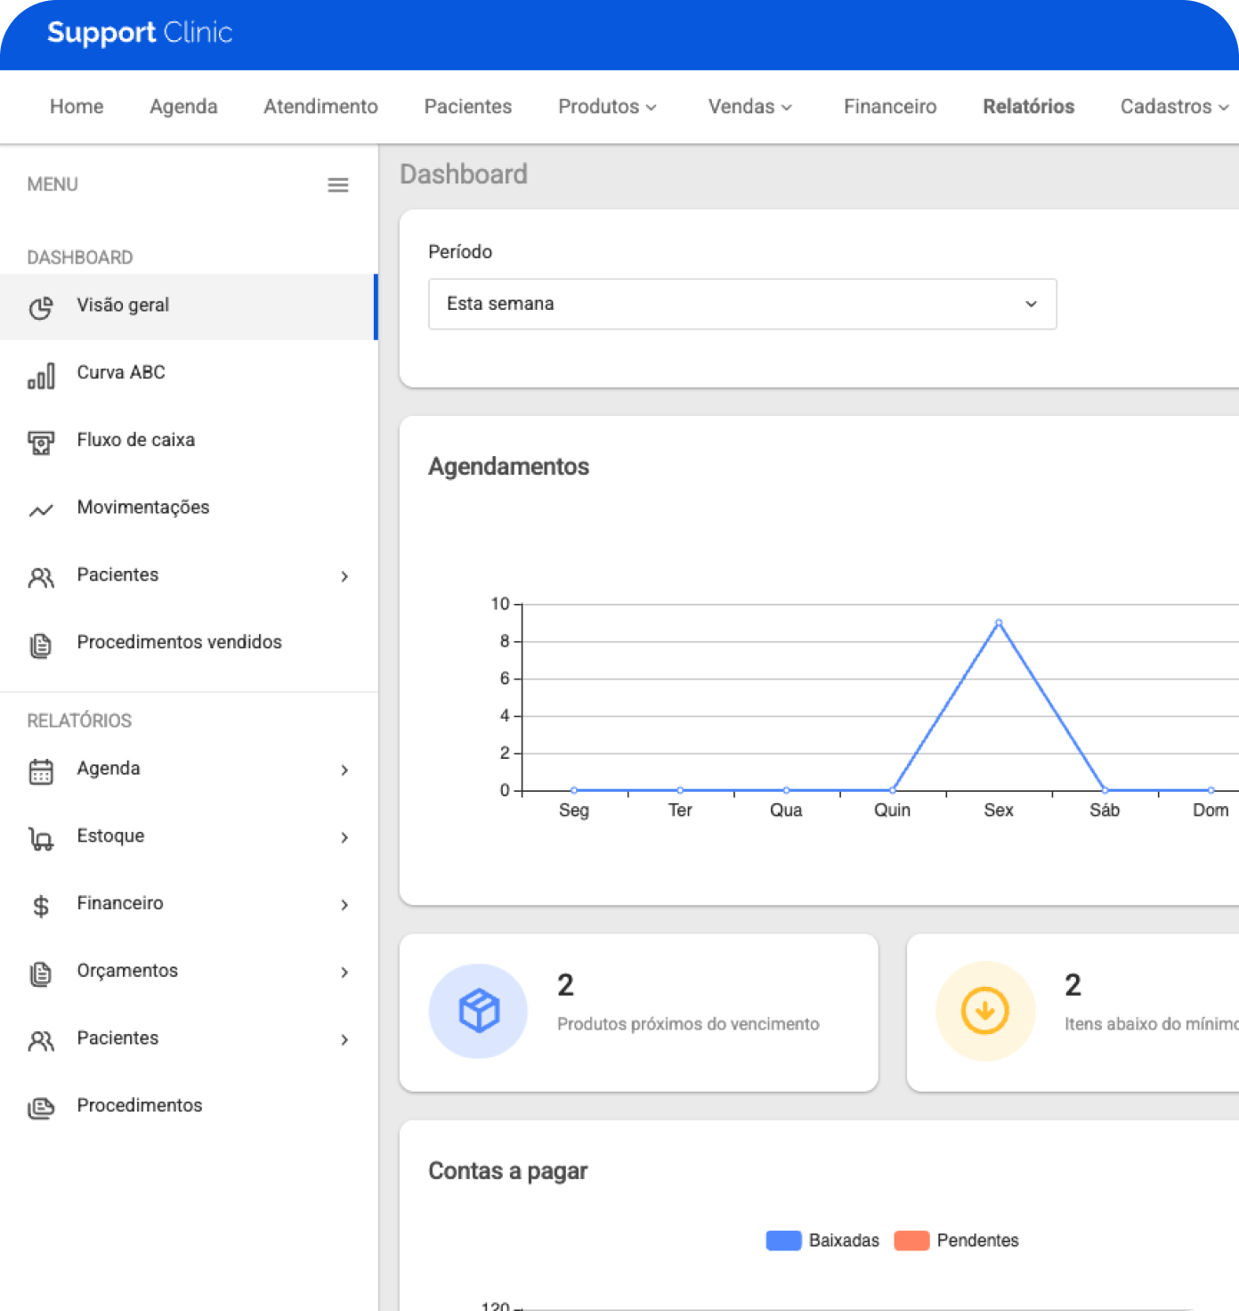1239x1311 pixels.
Task: Click the Sex data point on chart
Action: pos(999,623)
